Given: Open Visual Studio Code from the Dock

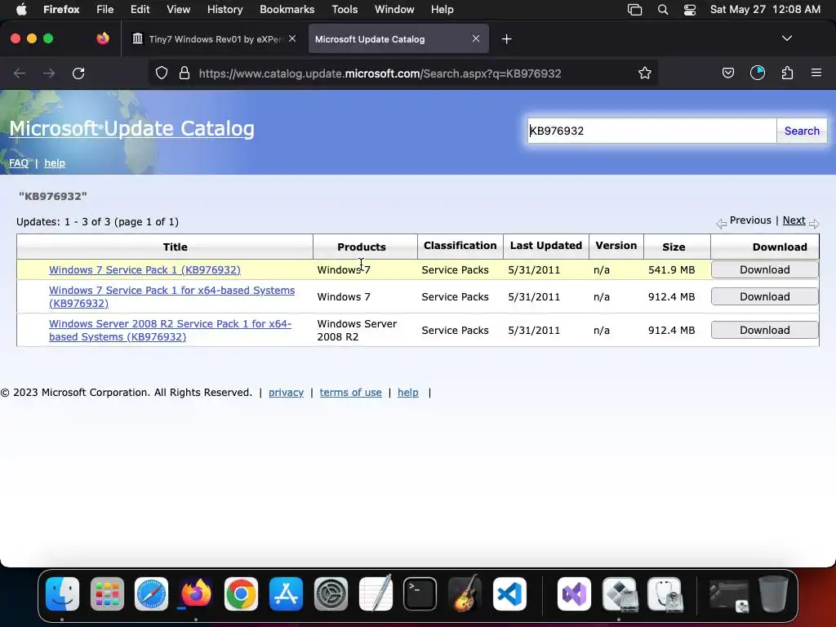Looking at the screenshot, I should click(509, 594).
